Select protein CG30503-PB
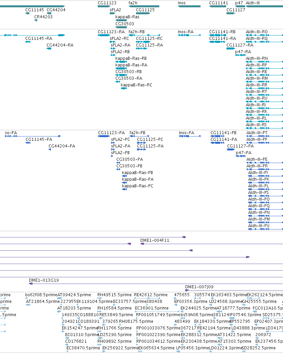The width and height of the screenshot is (283, 353). pos(129,166)
